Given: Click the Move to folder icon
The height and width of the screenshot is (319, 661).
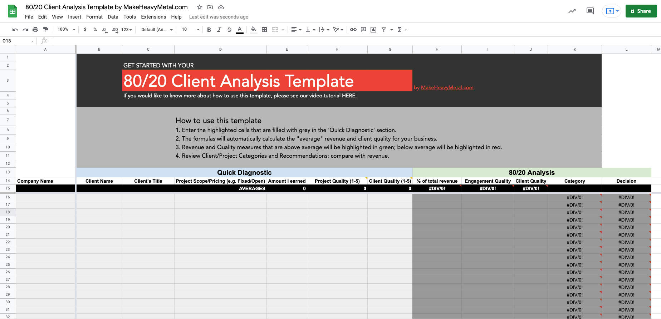Looking at the screenshot, I should point(210,7).
